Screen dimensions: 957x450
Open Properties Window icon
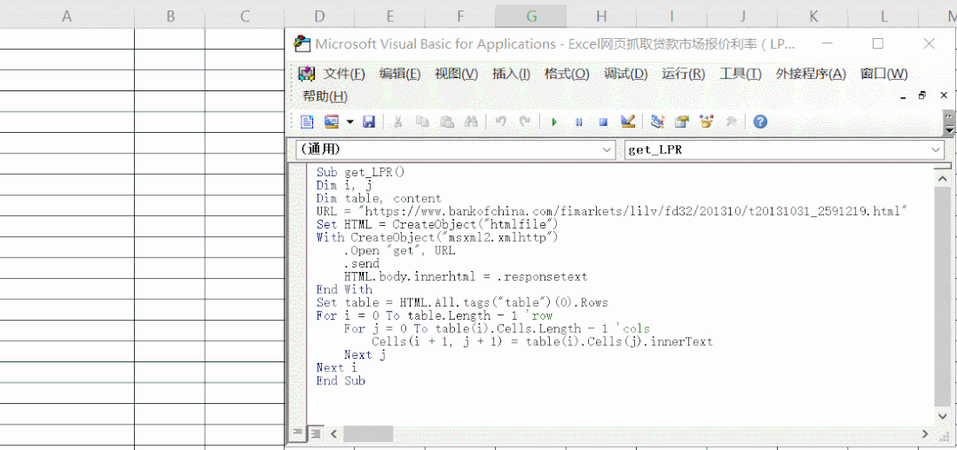pyautogui.click(x=682, y=122)
